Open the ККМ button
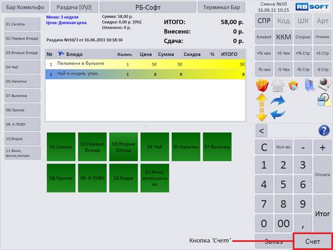The width and height of the screenshot is (333, 250). [283, 37]
